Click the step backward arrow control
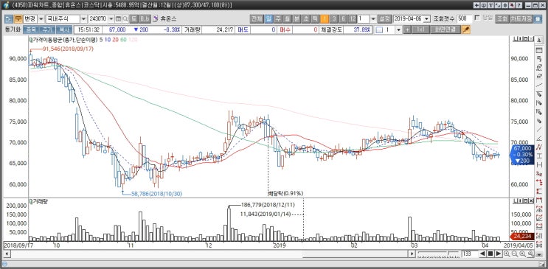Screen dimensions: 548x269 click(482, 254)
